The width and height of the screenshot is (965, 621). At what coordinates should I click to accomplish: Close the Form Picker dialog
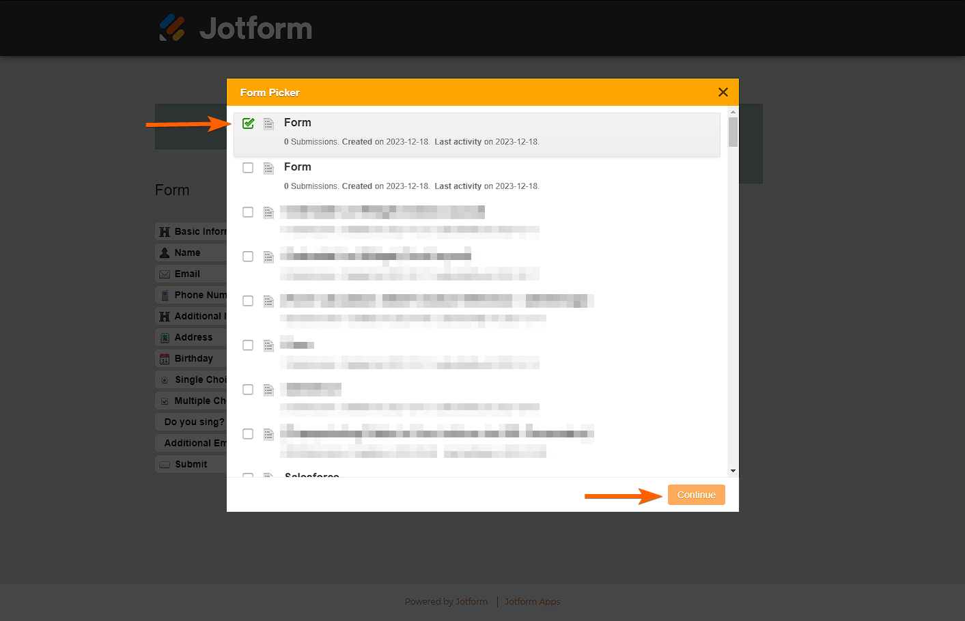tap(723, 92)
